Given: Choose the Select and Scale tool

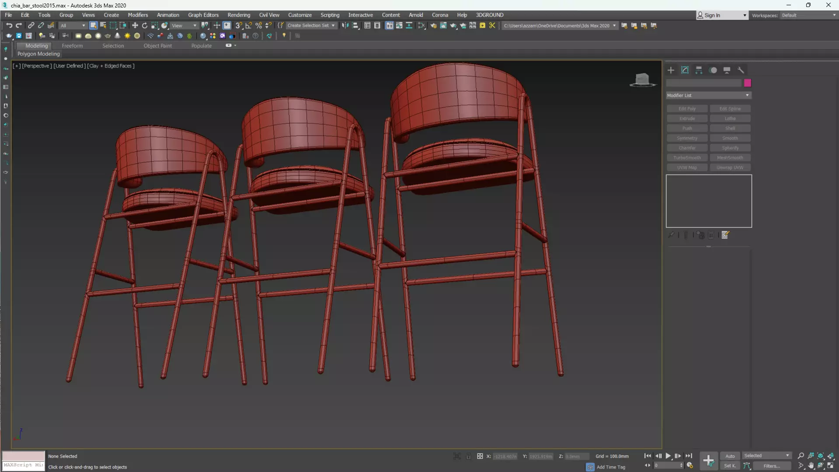Looking at the screenshot, I should (155, 25).
